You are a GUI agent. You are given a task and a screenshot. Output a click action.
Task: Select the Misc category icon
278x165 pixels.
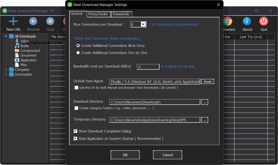click(17, 65)
